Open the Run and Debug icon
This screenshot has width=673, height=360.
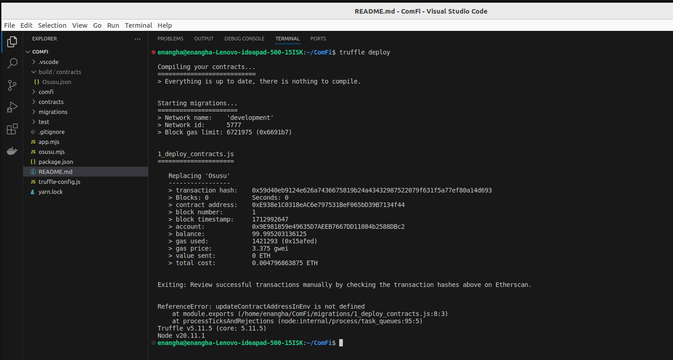point(12,107)
